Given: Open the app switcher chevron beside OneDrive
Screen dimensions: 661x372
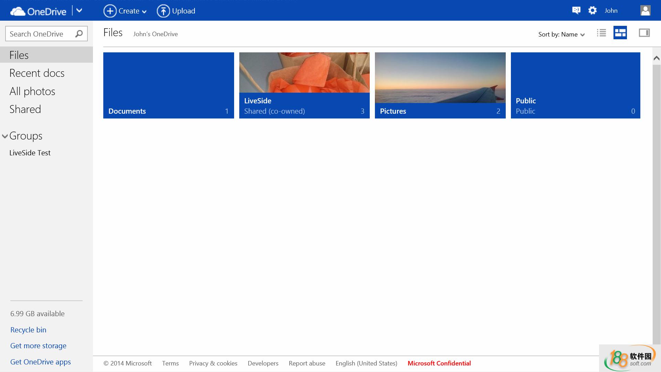Looking at the screenshot, I should pyautogui.click(x=79, y=10).
